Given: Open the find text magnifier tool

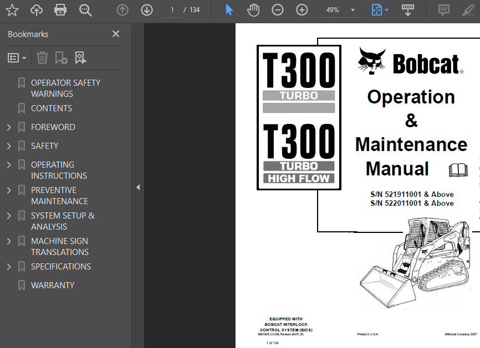Looking at the screenshot, I should (85, 10).
